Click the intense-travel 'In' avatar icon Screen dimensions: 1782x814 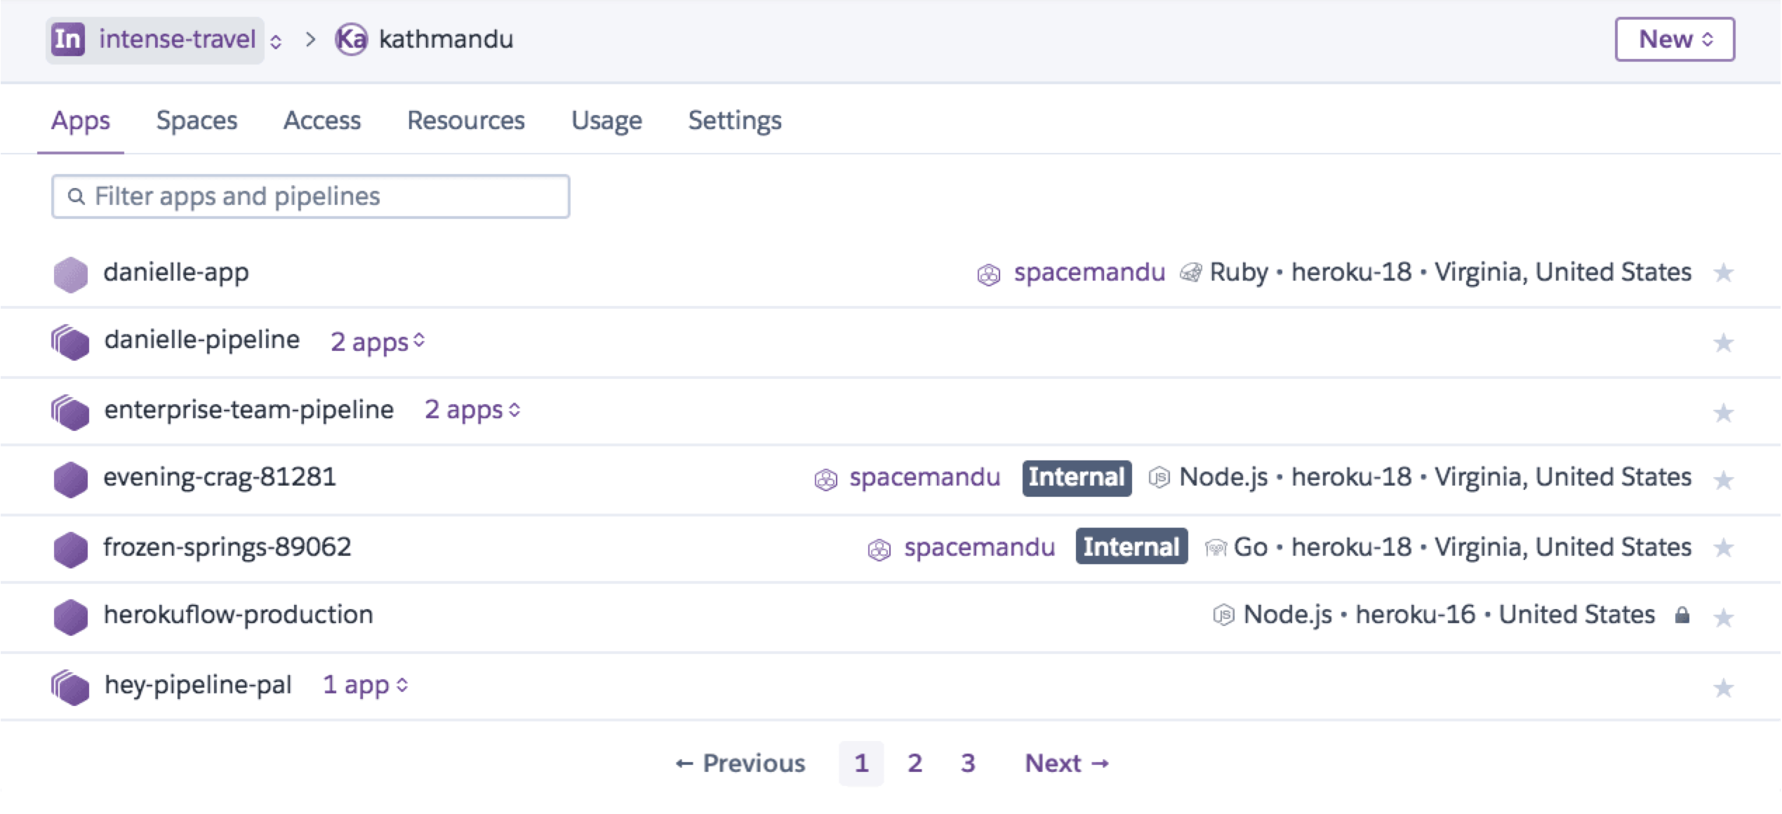click(68, 39)
